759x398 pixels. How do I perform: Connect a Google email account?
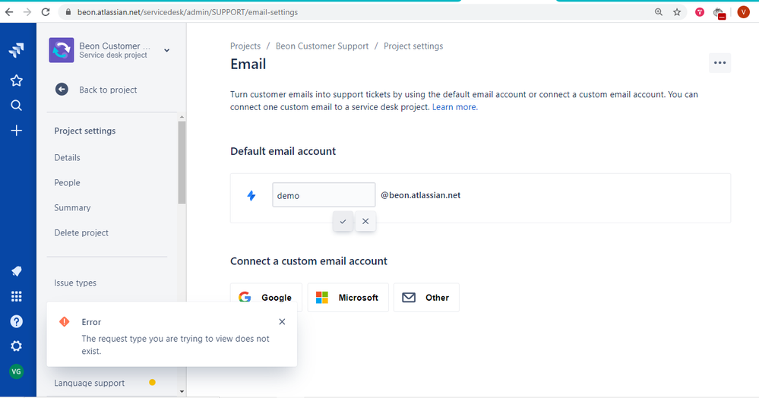(x=266, y=297)
